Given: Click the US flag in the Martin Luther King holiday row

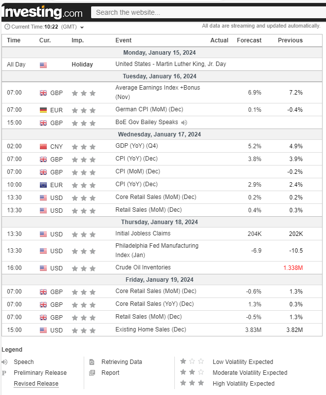Looking at the screenshot, I should click(x=43, y=65).
